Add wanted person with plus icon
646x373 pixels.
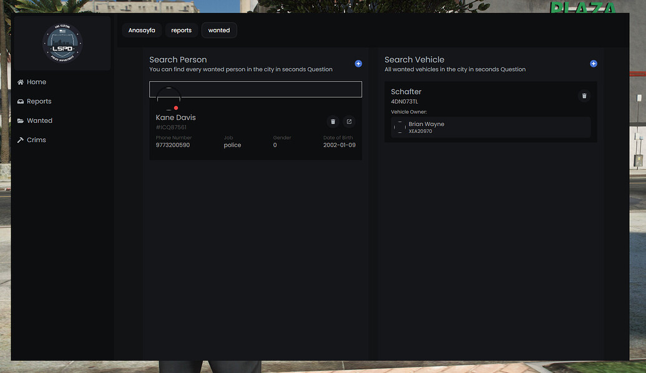pos(358,64)
